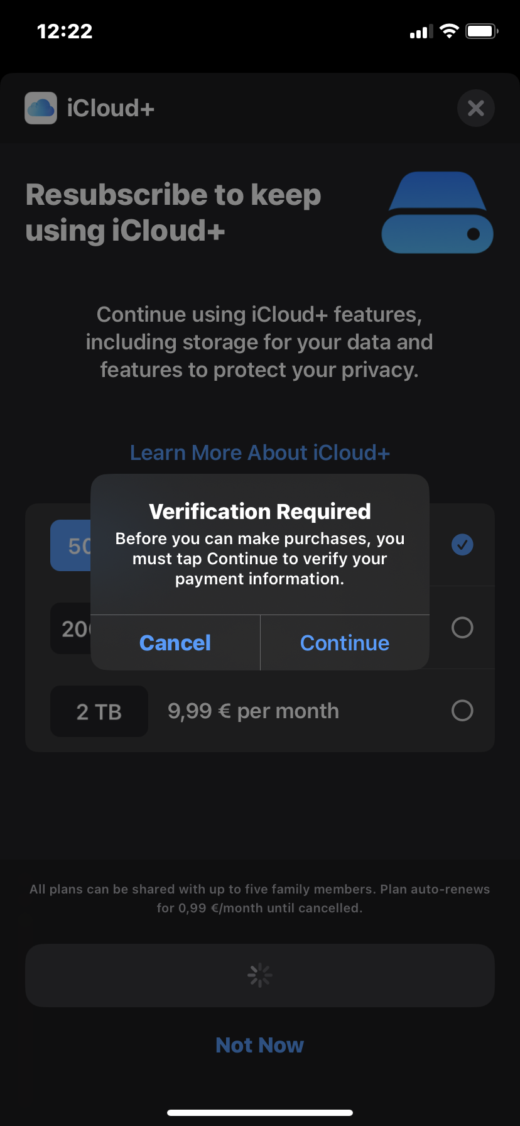Tap Not Now to dismiss offer
Viewport: 520px width, 1126px height.
(259, 1045)
